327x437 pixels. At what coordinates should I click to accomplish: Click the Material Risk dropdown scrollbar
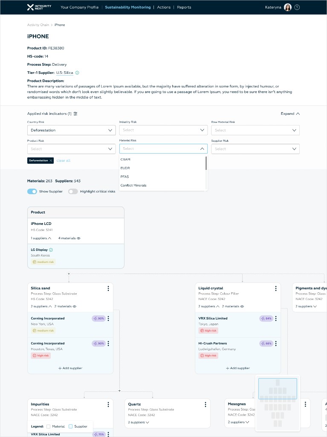click(206, 163)
